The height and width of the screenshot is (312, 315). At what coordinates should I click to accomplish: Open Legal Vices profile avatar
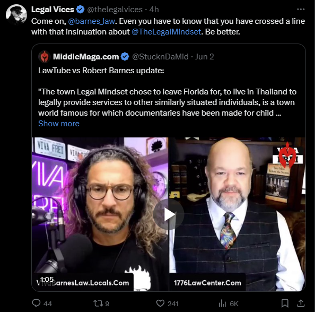(16, 14)
